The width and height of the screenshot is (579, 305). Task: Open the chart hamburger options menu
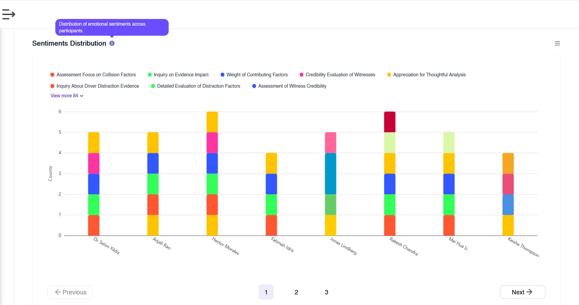[x=557, y=43]
